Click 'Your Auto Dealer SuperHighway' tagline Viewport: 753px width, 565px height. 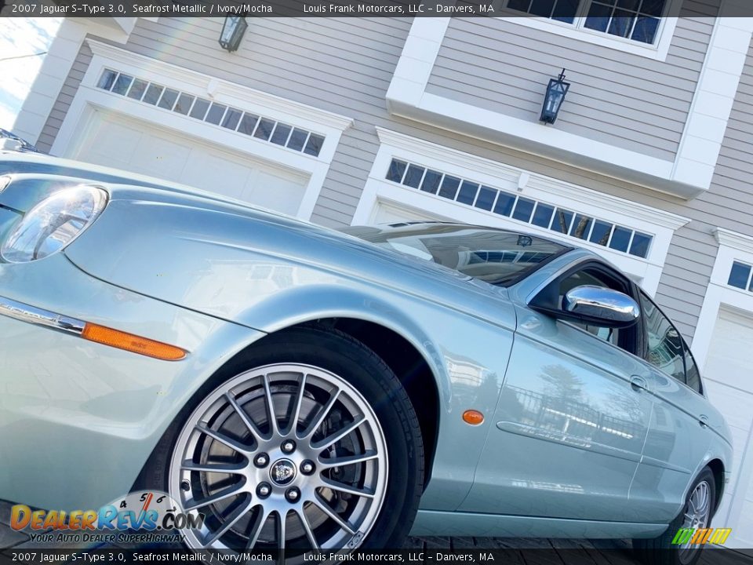coord(107,538)
